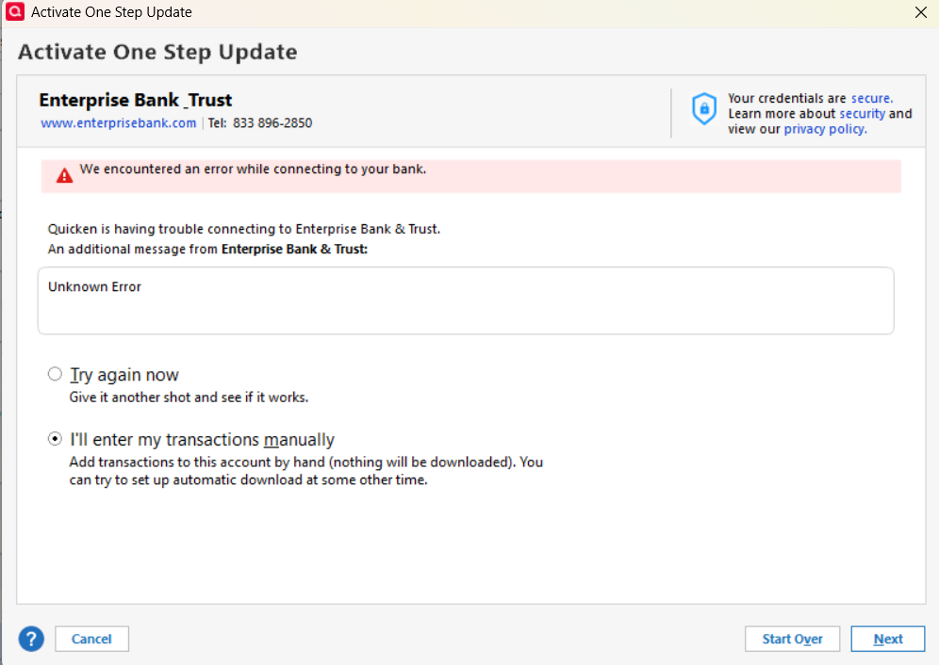Click the Start Over button

click(x=792, y=639)
